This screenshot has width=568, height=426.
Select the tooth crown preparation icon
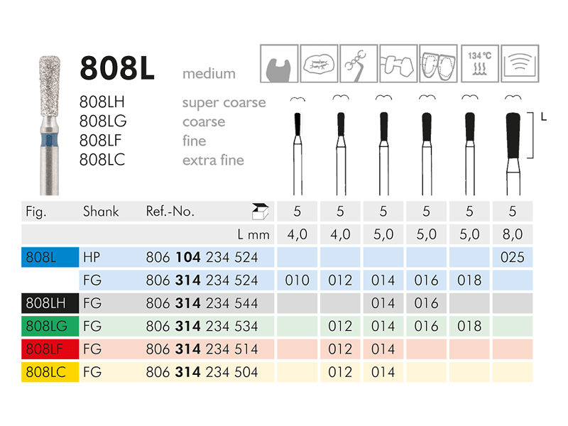(x=438, y=64)
